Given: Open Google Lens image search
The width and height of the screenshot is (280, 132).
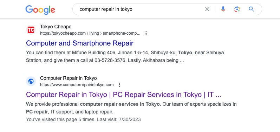Looking at the screenshot, I should pyautogui.click(x=237, y=9).
